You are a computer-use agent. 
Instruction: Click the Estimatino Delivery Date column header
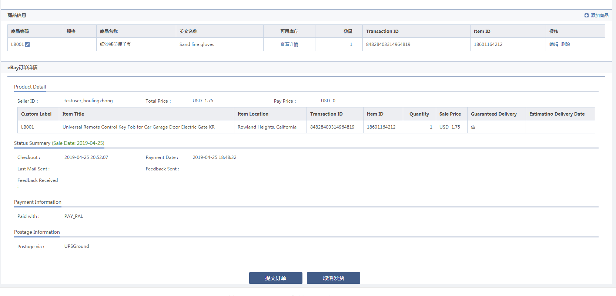tap(560, 114)
